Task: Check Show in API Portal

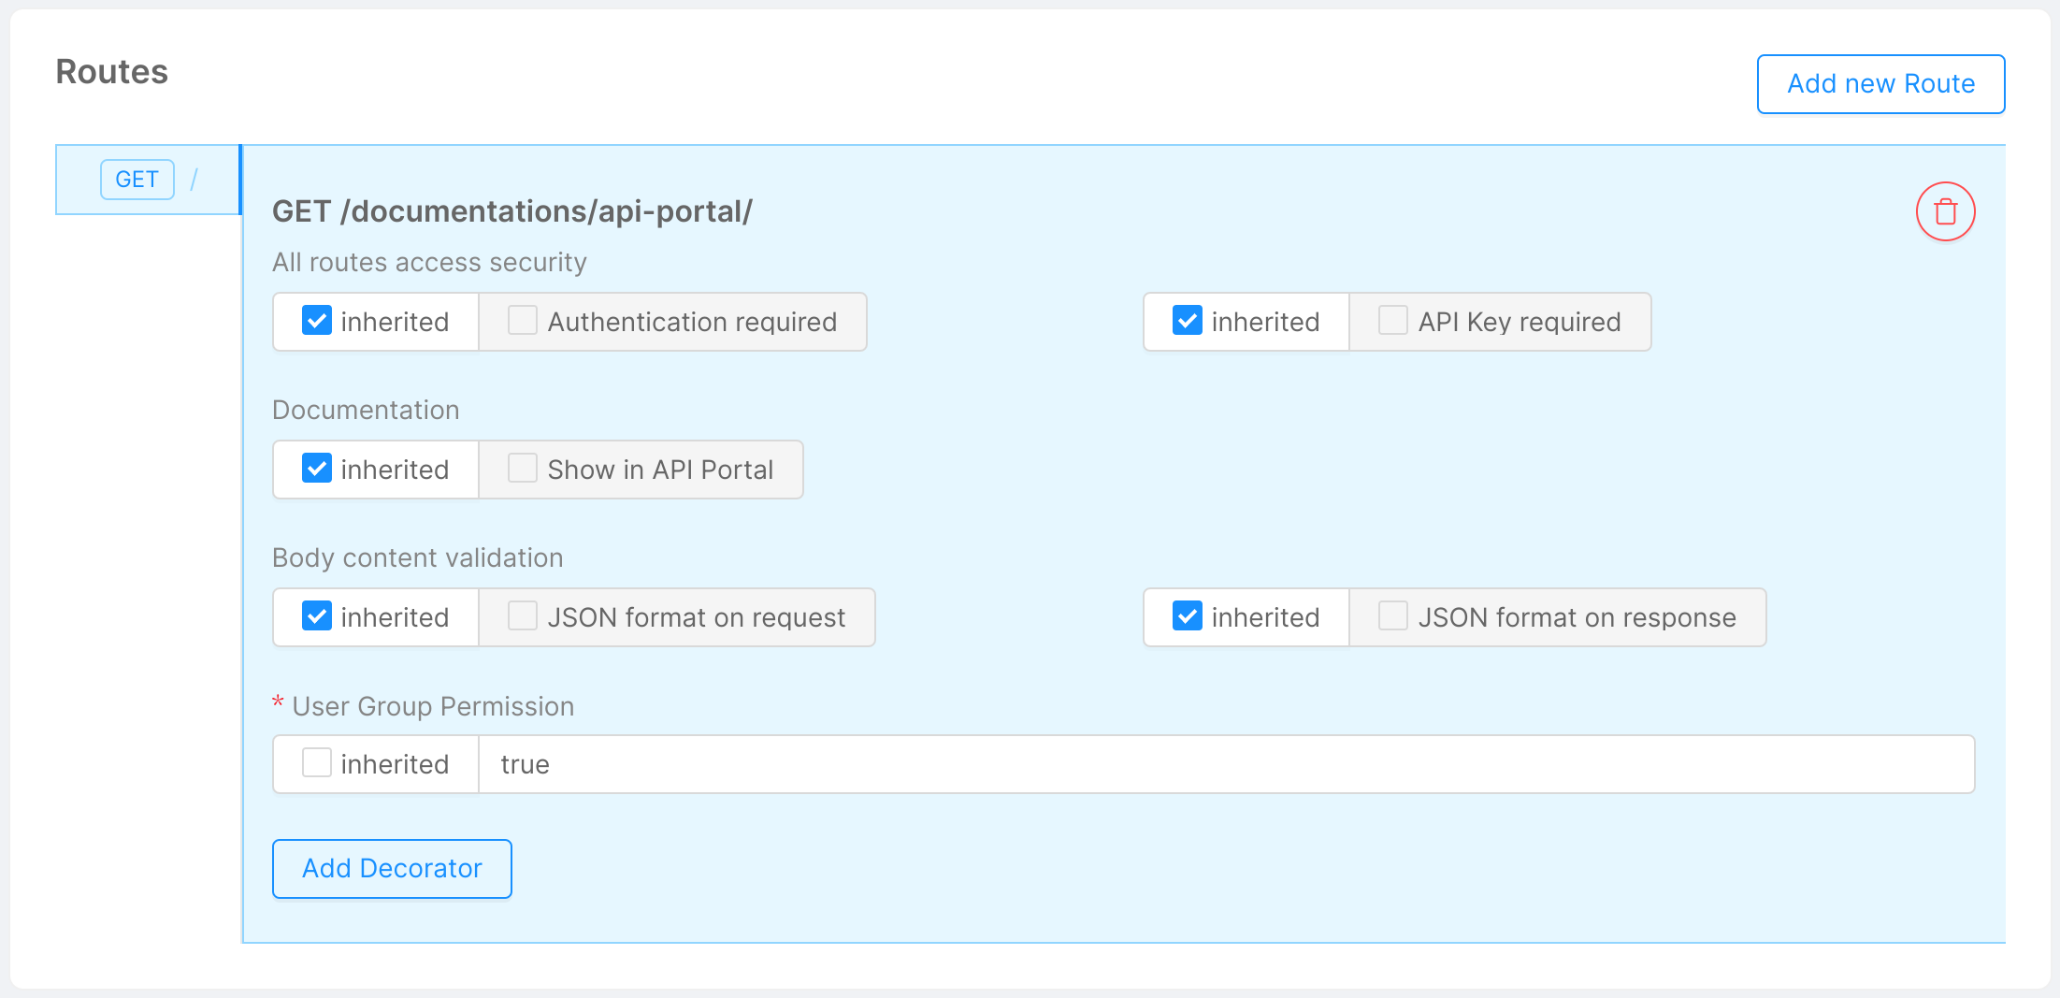Action: 522,469
